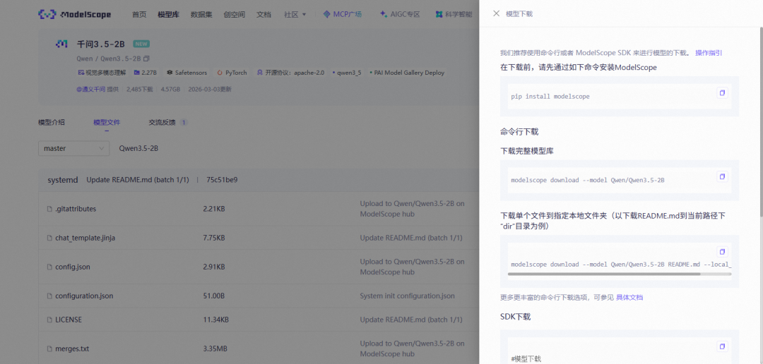This screenshot has width=763, height=364.
Task: Click the 视觉多模态理解 tag
Action: 102,73
